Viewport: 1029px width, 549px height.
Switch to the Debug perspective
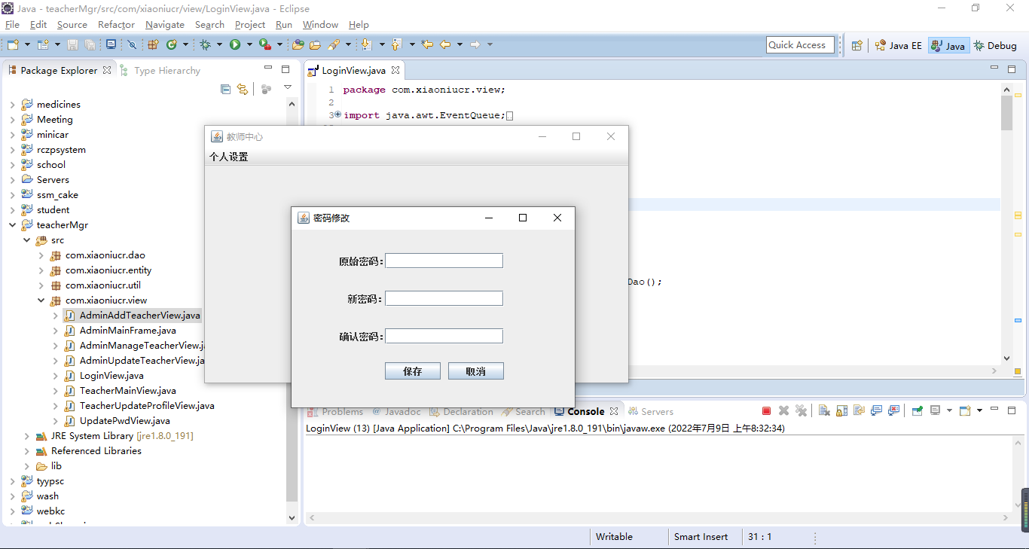click(x=995, y=45)
